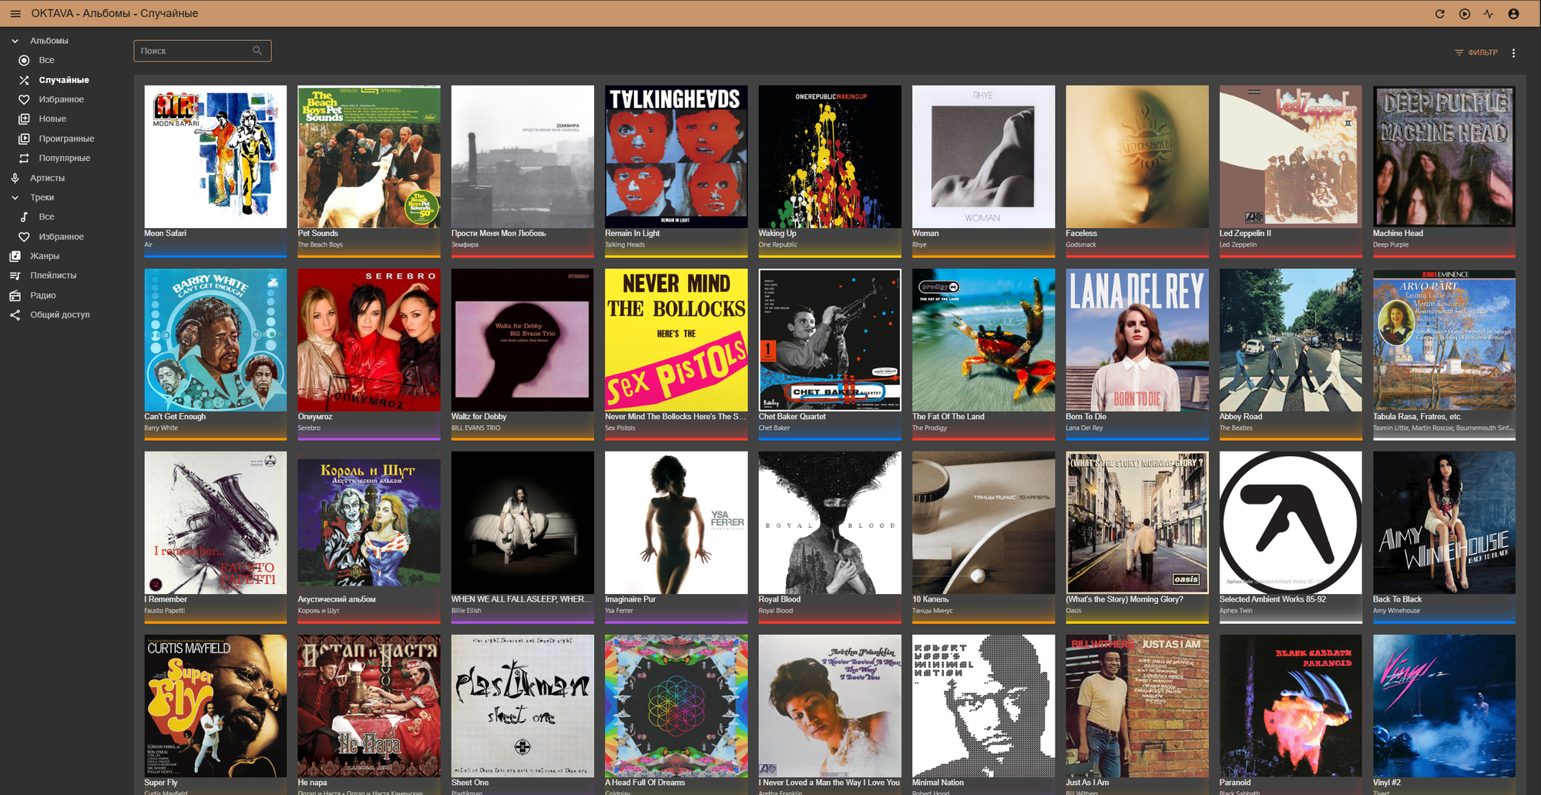The height and width of the screenshot is (795, 1541).
Task: Open the ФИЛЬТР filter options
Action: click(x=1476, y=53)
